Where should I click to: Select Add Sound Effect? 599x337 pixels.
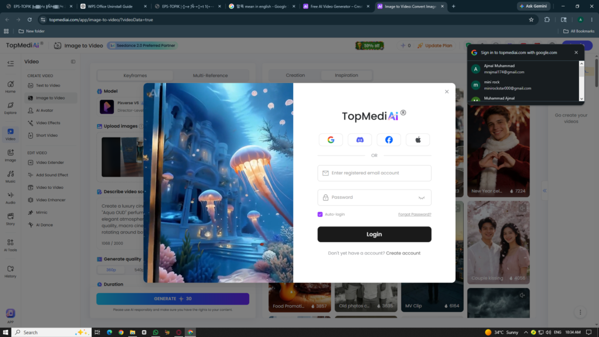click(x=51, y=175)
